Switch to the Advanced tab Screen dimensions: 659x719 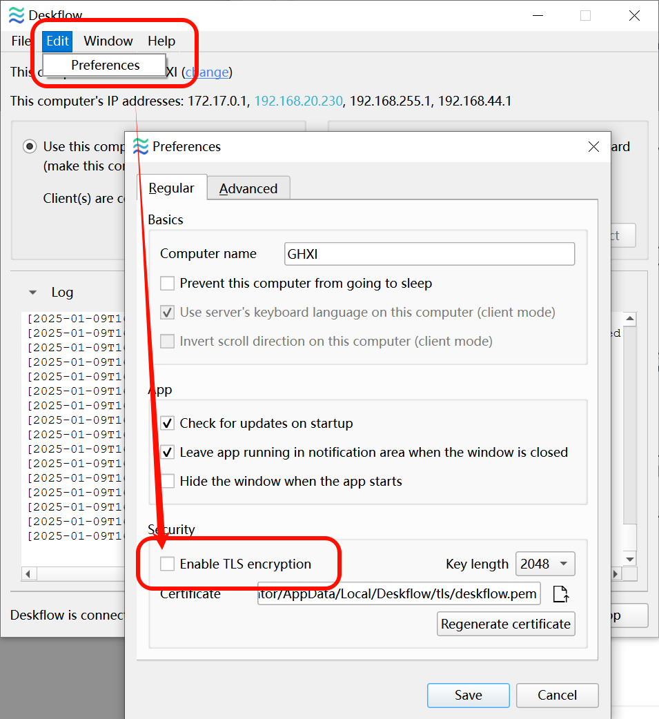tap(248, 188)
